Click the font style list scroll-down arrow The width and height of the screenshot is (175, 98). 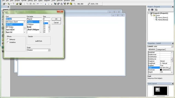(40, 32)
